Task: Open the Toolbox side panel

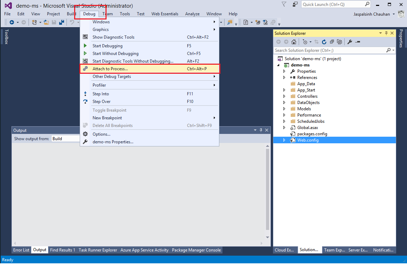Action: pyautogui.click(x=7, y=37)
